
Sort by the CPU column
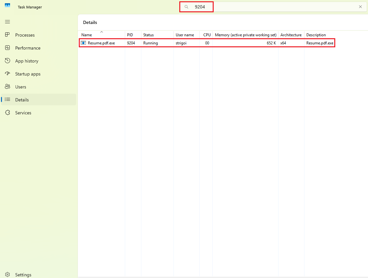click(207, 35)
